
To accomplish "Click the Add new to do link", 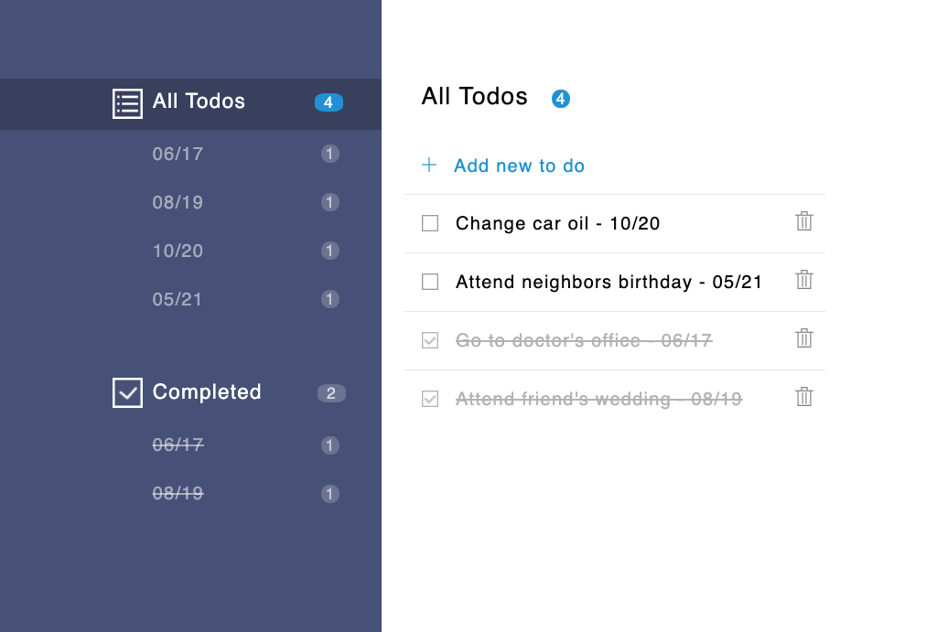I will (519, 166).
